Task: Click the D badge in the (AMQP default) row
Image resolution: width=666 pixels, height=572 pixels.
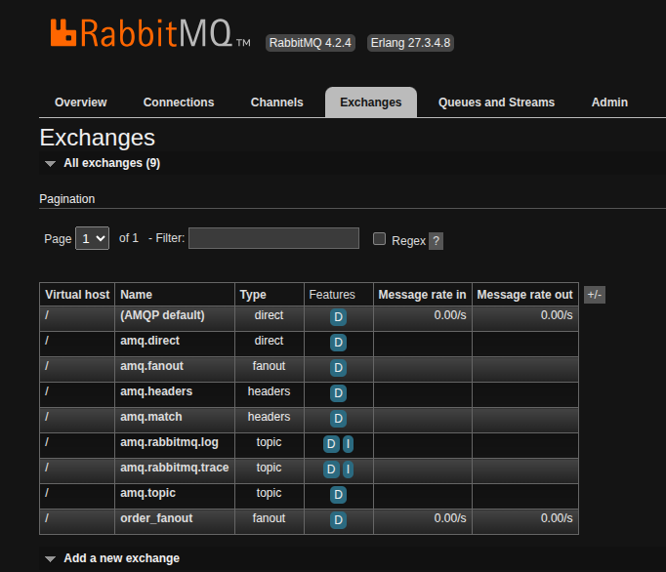Action: 338,317
